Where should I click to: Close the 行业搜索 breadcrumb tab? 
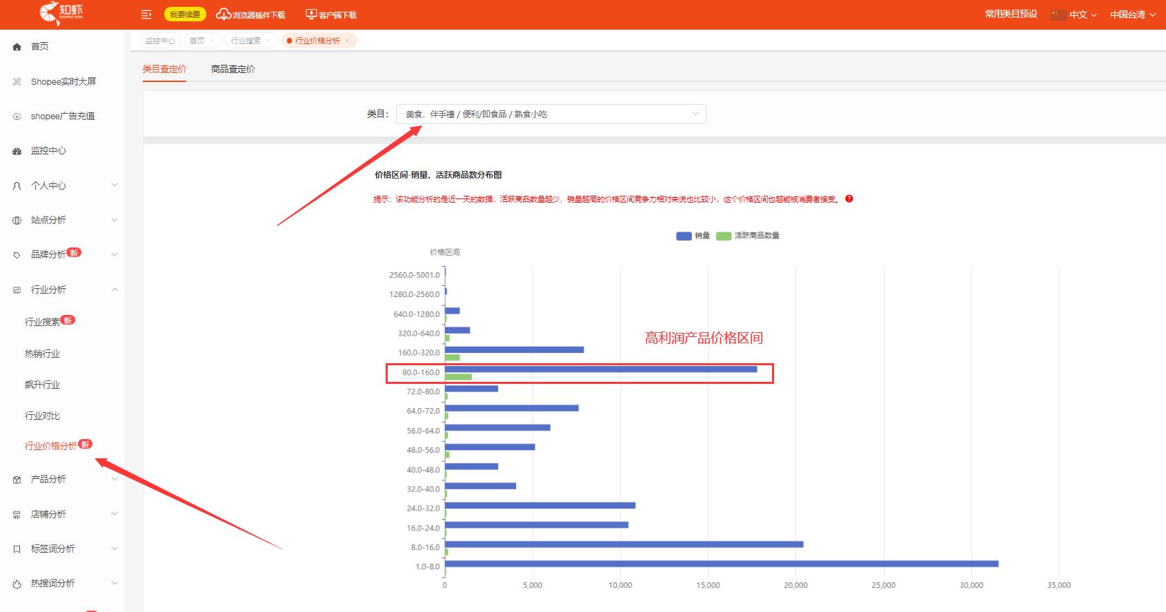pos(268,41)
